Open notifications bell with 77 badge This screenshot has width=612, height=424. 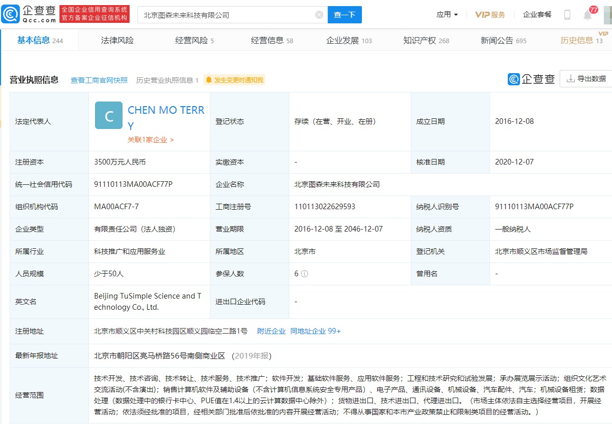click(x=588, y=14)
